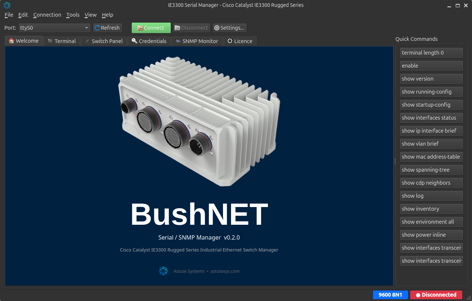The width and height of the screenshot is (472, 301).
Task: Open the Tools menu
Action: tap(73, 15)
